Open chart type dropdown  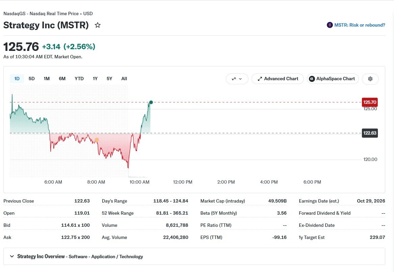pos(237,79)
